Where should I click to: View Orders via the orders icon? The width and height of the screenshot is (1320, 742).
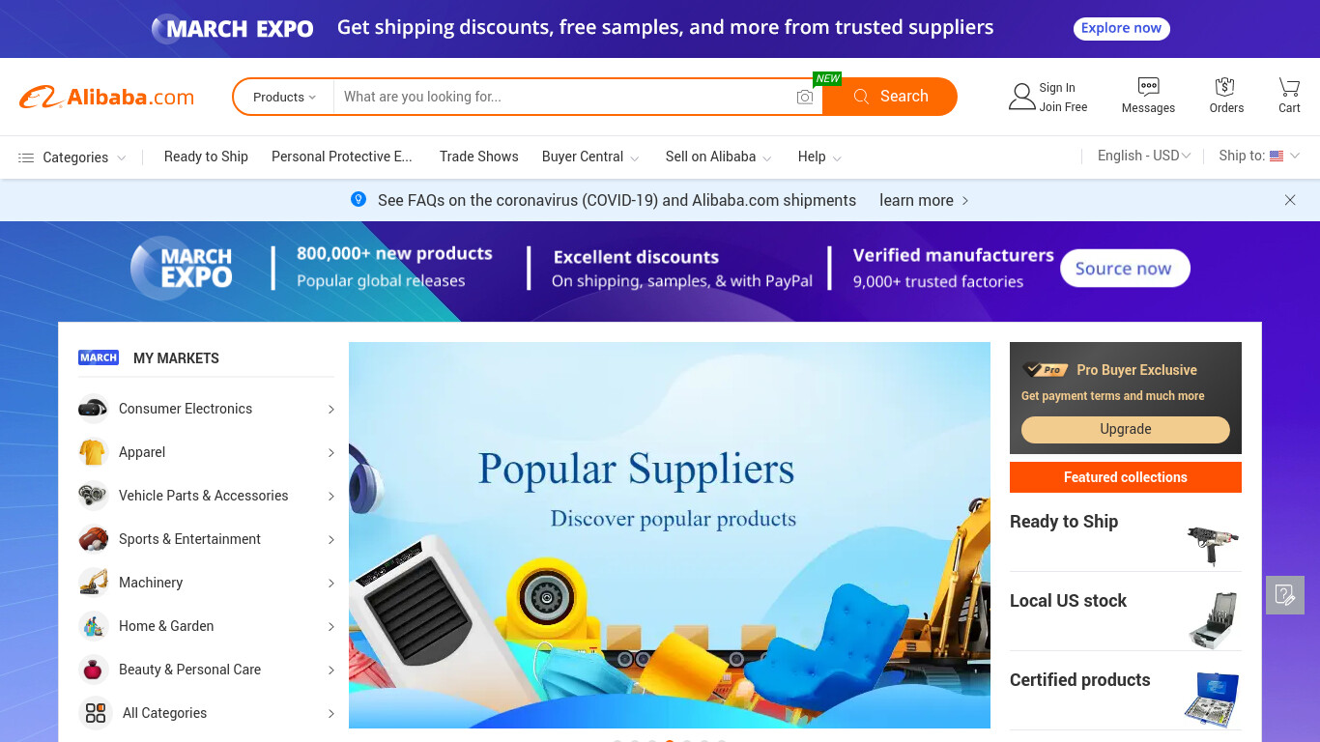click(1225, 86)
